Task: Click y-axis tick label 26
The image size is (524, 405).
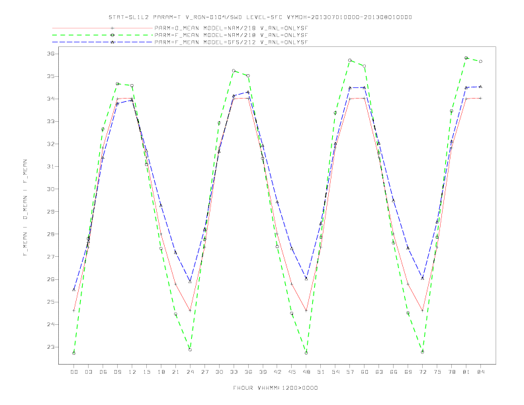Action: (x=50, y=279)
